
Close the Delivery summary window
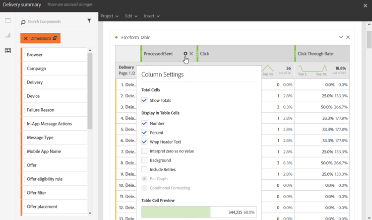366,5
